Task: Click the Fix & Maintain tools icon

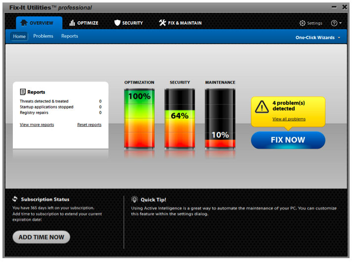Action: click(162, 23)
